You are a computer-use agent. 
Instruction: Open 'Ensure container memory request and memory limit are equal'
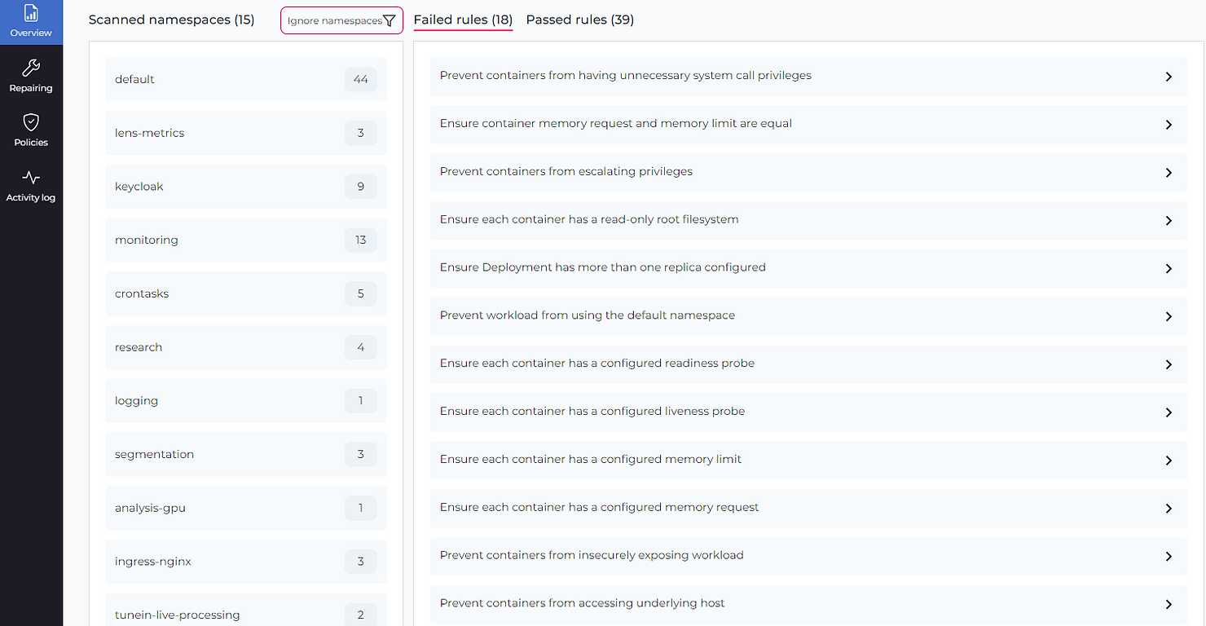click(x=616, y=124)
